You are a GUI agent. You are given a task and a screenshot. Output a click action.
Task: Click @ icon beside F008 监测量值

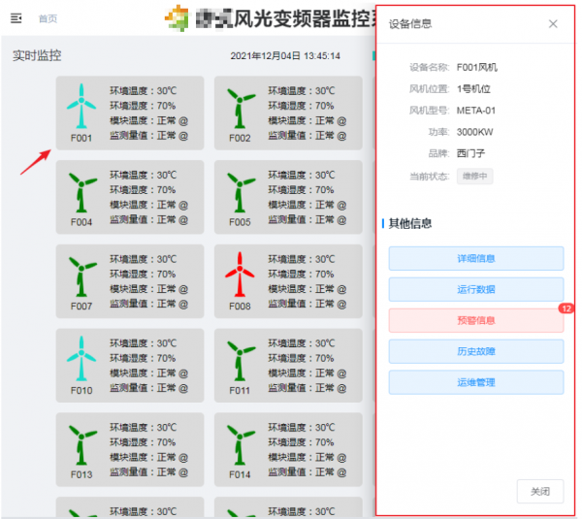click(341, 305)
